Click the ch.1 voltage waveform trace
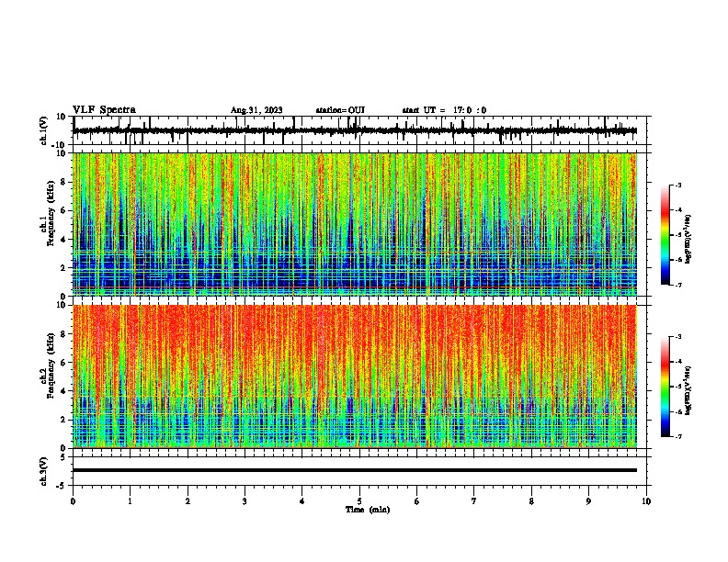The image size is (728, 562). (355, 130)
